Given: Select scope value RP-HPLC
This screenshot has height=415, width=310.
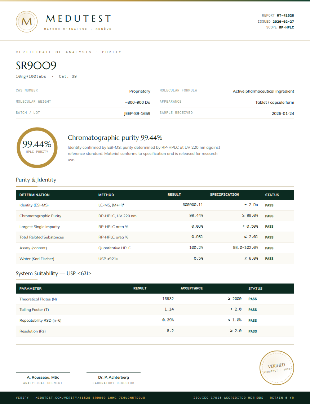Looking at the screenshot, I should pyautogui.click(x=287, y=27).
